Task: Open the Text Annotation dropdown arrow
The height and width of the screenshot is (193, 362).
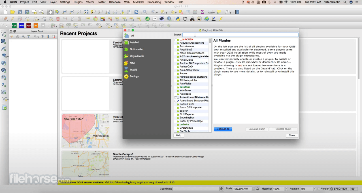Action: click(x=231, y=12)
